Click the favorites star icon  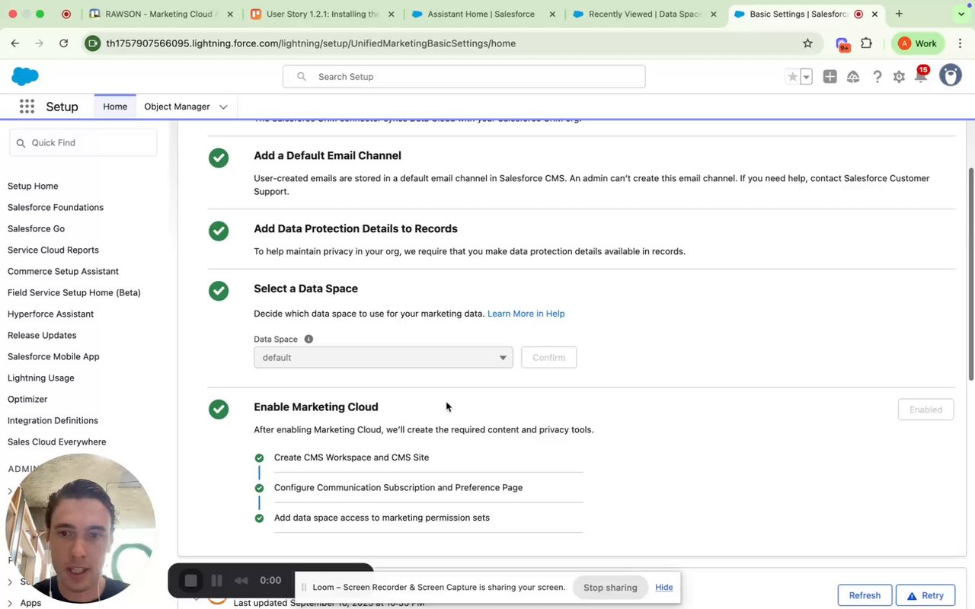click(793, 77)
